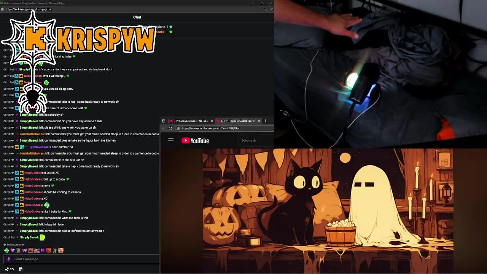
Task: Click the 'id watch XD' message
Action: (x=51, y=173)
